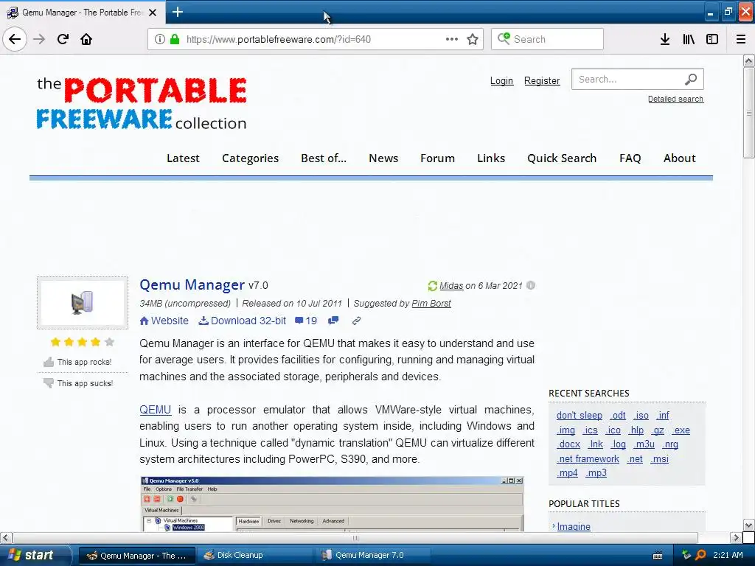Click the green padlock security icon

[175, 39]
